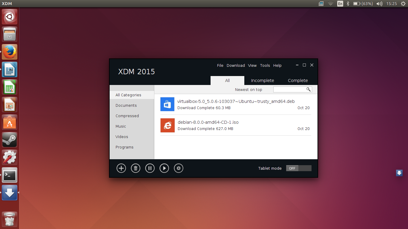Open Ubuntu Software Center in launcher
Viewport: 408px width, 229px height.
(10, 122)
